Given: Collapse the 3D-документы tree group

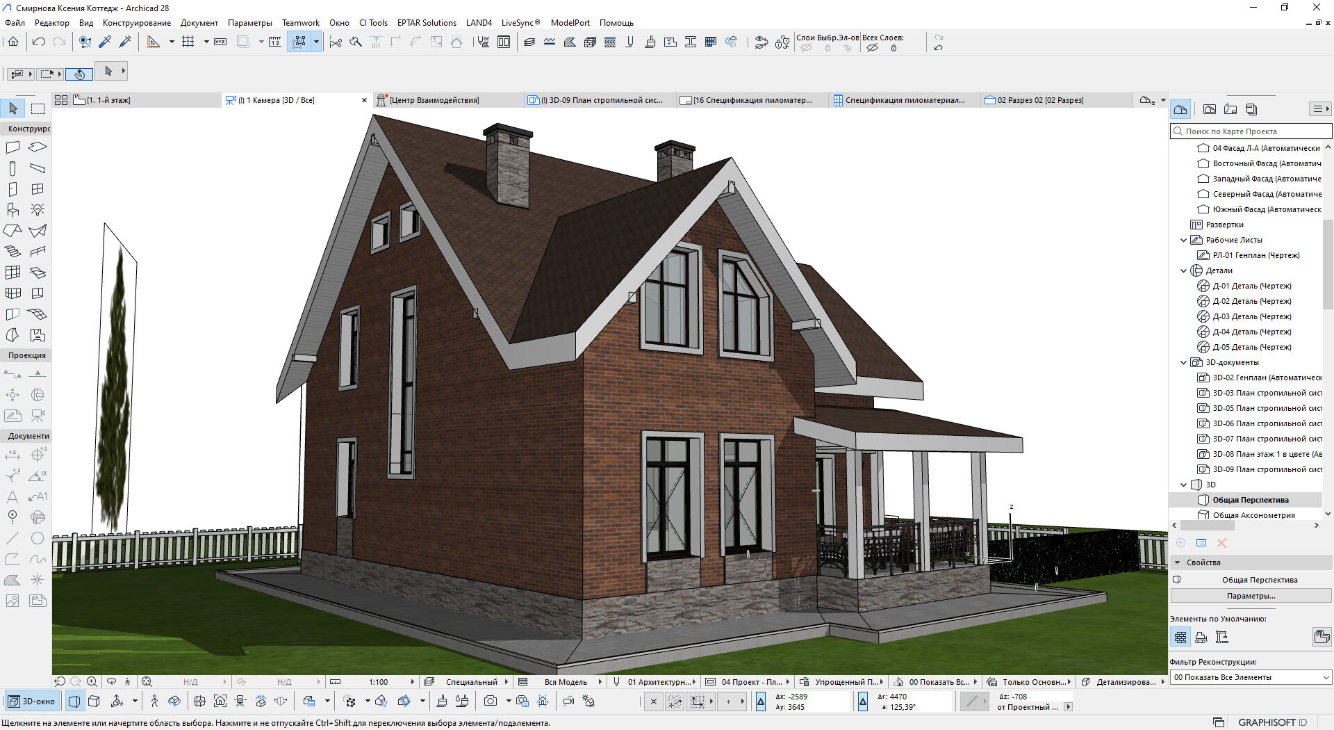Looking at the screenshot, I should tap(1184, 363).
